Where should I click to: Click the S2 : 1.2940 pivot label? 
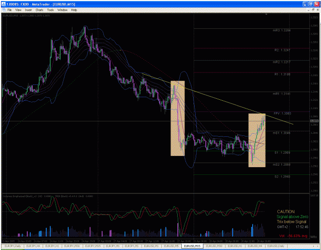pos(282,176)
